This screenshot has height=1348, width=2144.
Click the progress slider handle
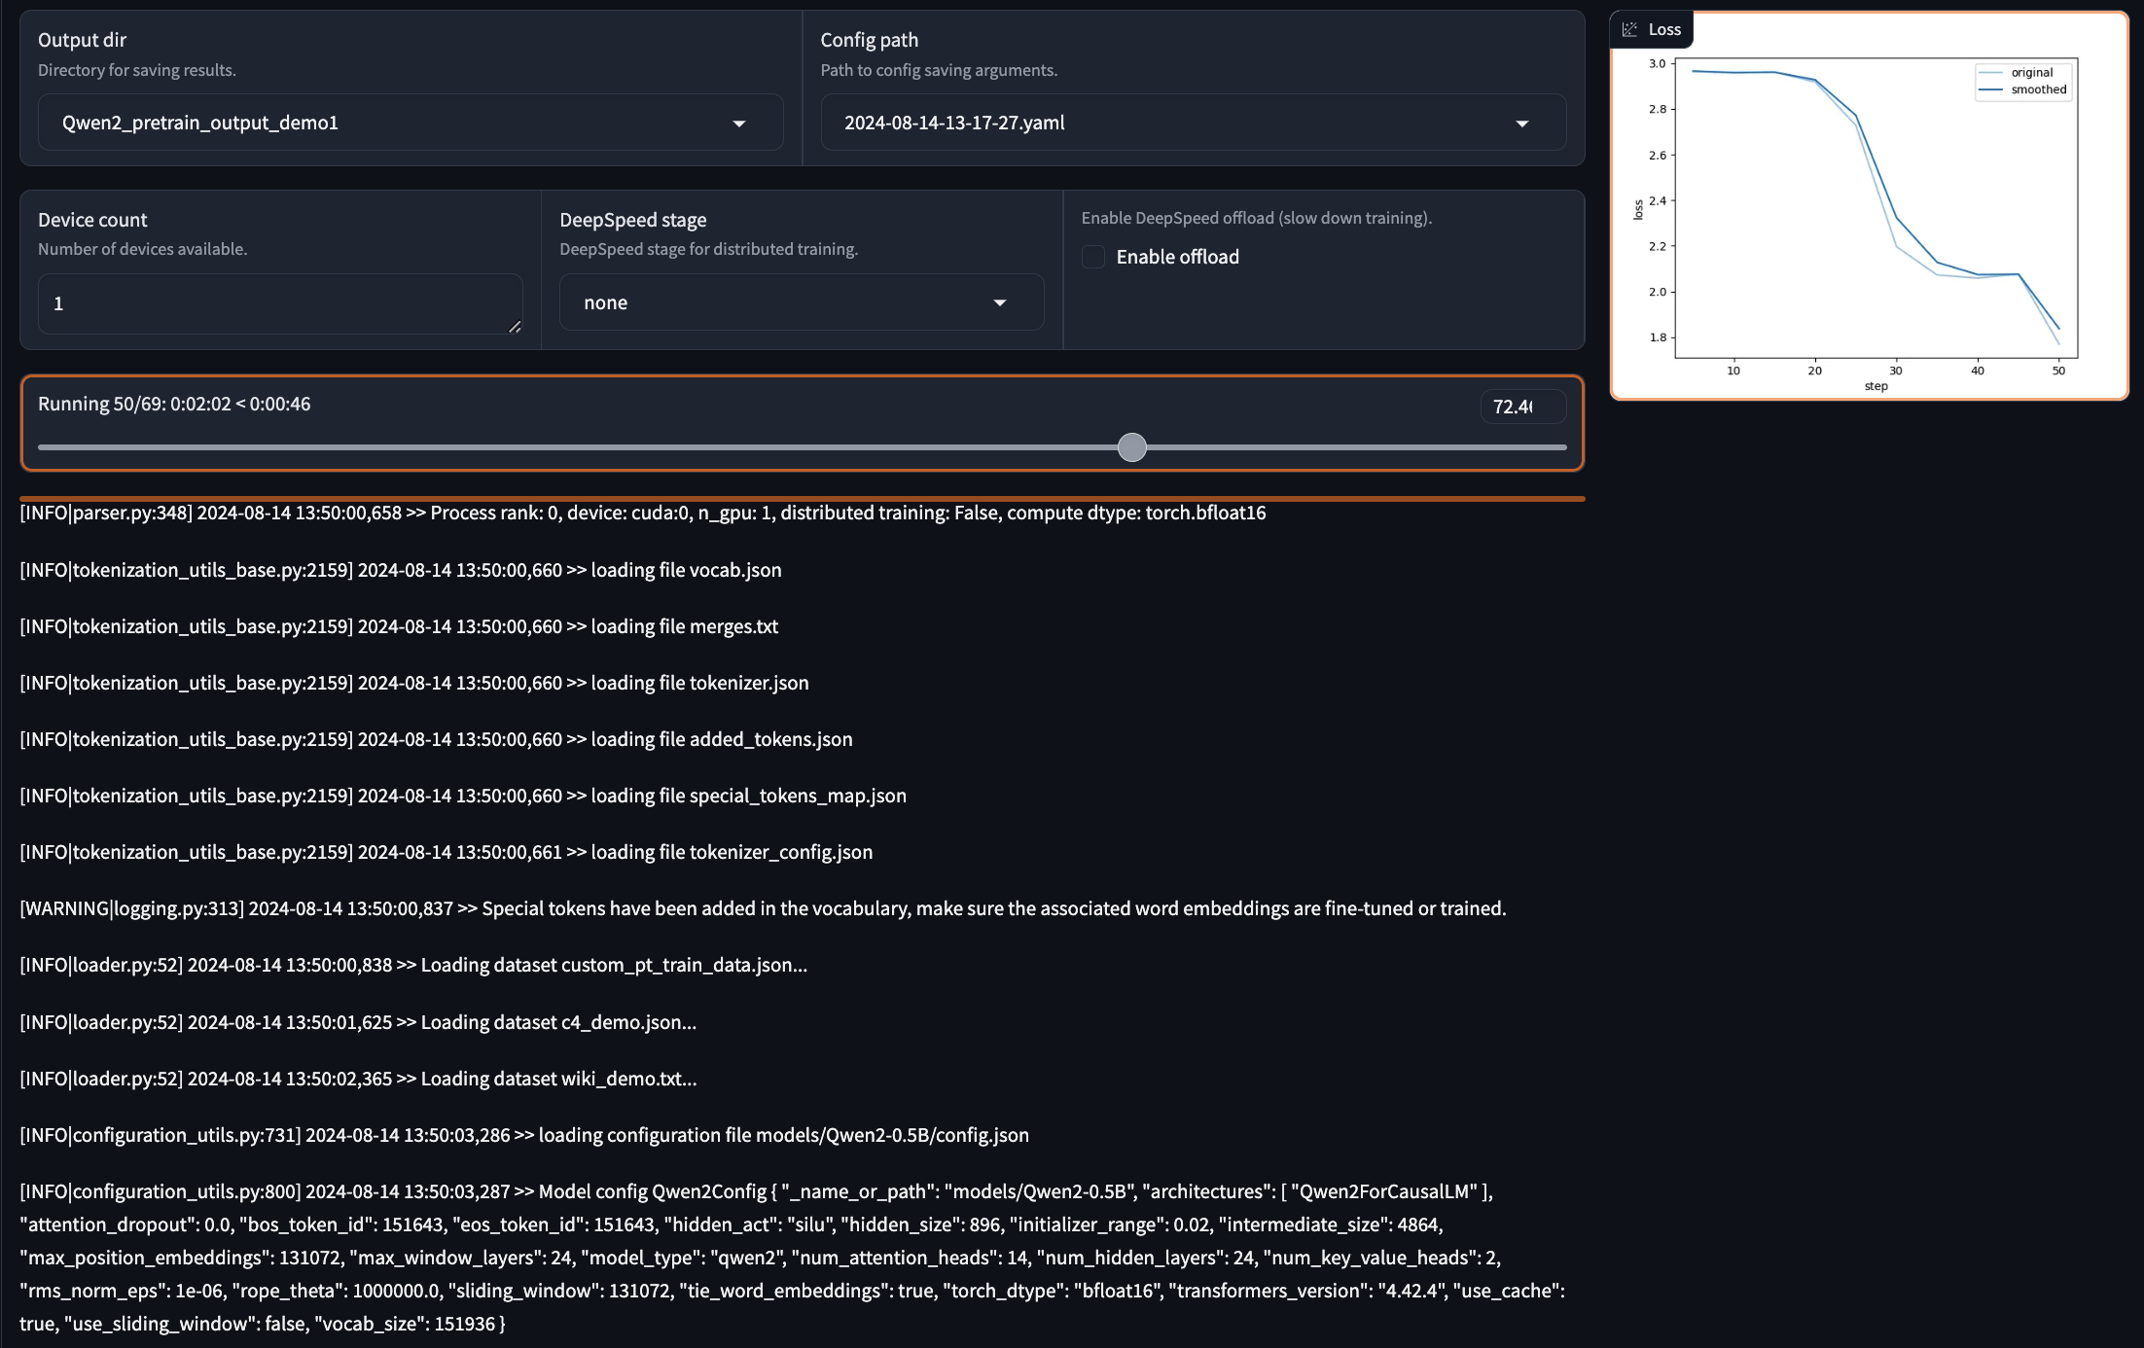point(1131,447)
